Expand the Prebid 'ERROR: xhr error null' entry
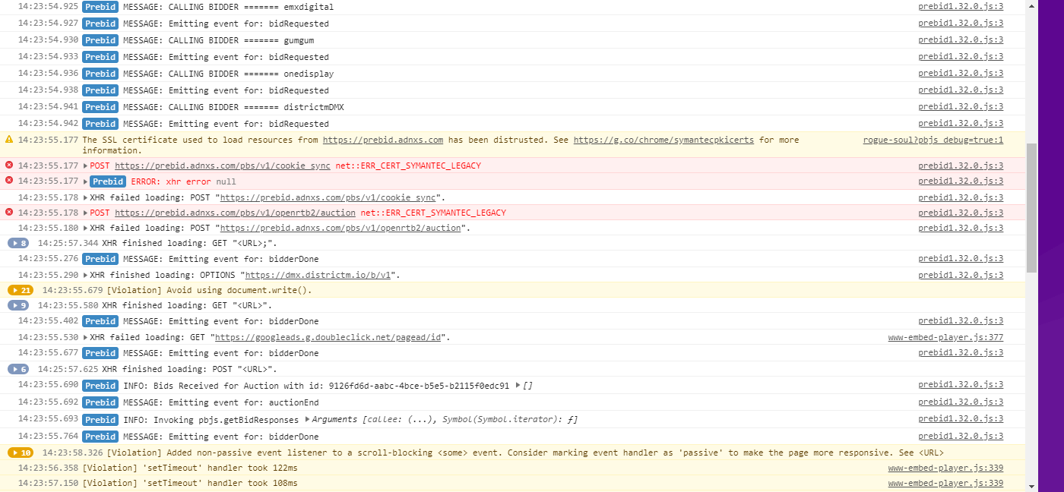The width and height of the screenshot is (1064, 492). (85, 181)
